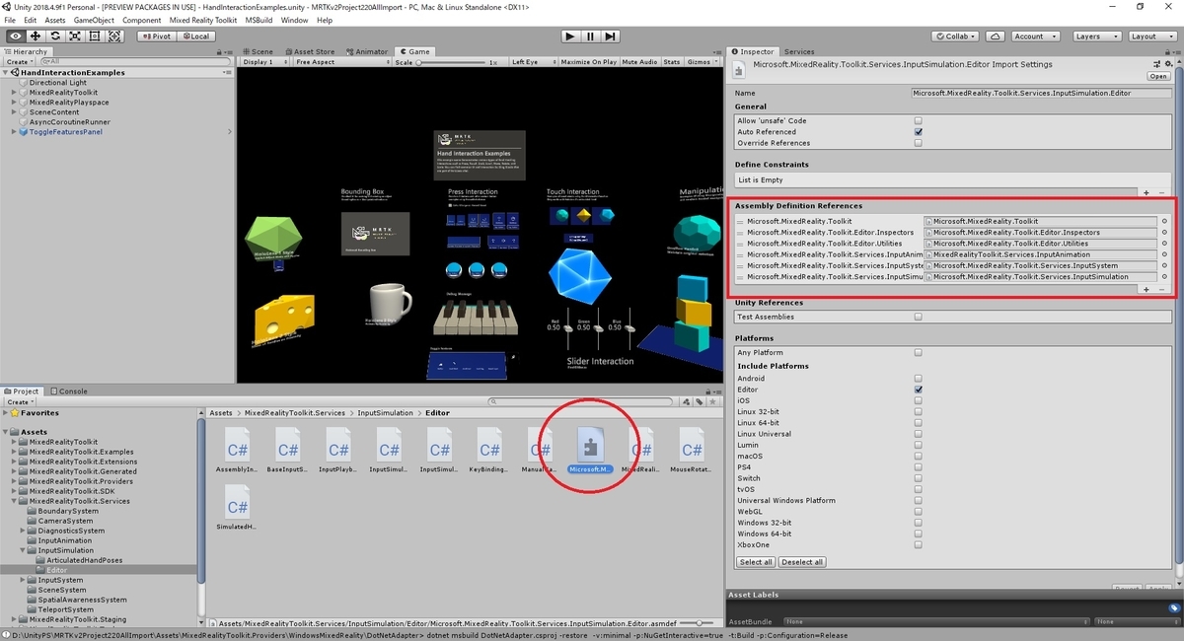1184x641 pixels.
Task: Select the BaseInputS... script file
Action: 288,452
